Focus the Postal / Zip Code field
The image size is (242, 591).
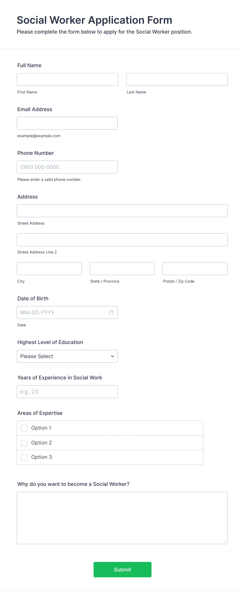195,269
